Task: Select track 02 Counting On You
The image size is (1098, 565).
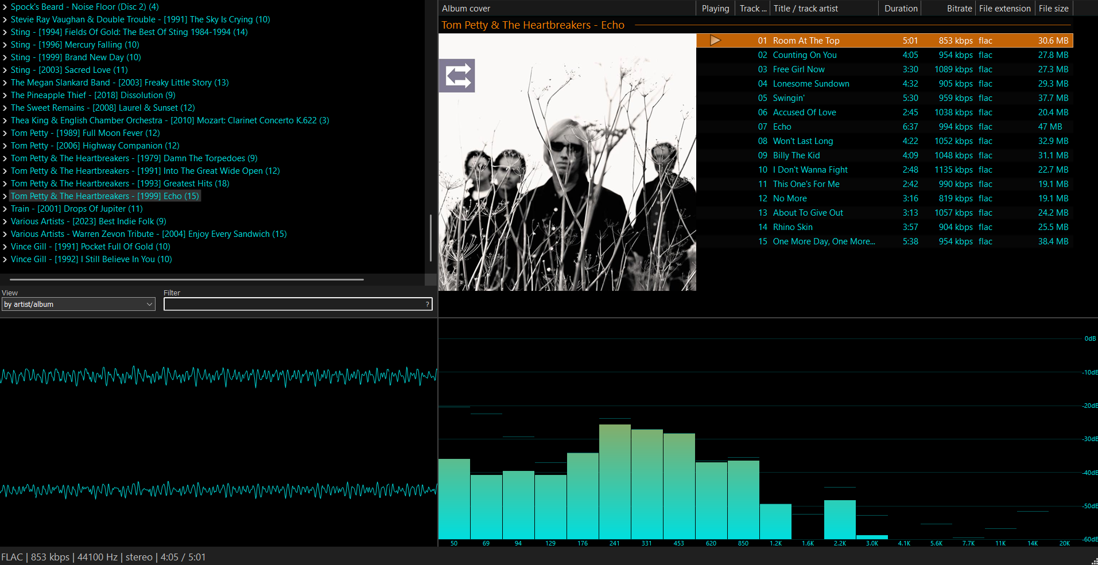Action: tap(884, 55)
